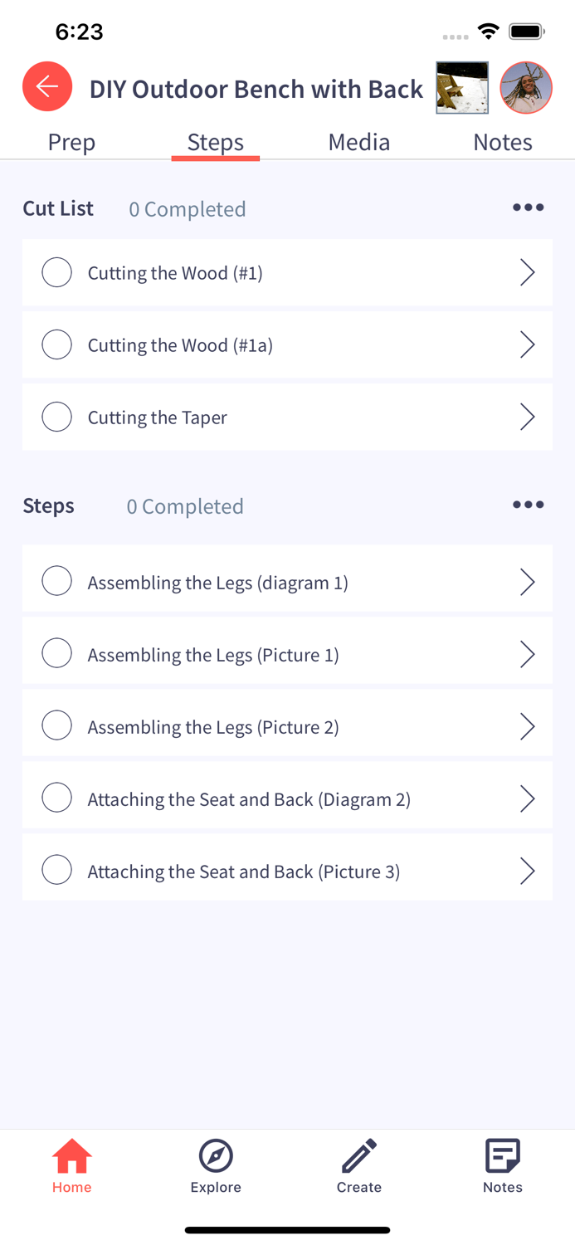Switch to the Prep tab
Image resolution: width=575 pixels, height=1245 pixels.
(x=72, y=142)
